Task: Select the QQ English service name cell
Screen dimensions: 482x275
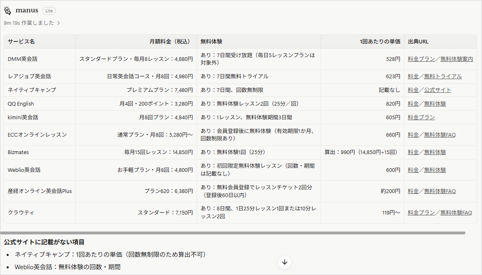Action: click(x=40, y=104)
